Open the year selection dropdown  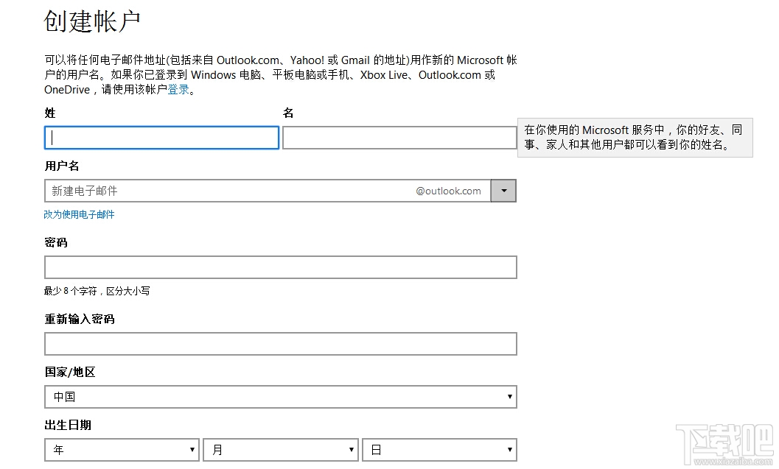point(122,449)
